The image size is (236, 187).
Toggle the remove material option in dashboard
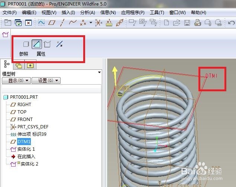point(37,44)
